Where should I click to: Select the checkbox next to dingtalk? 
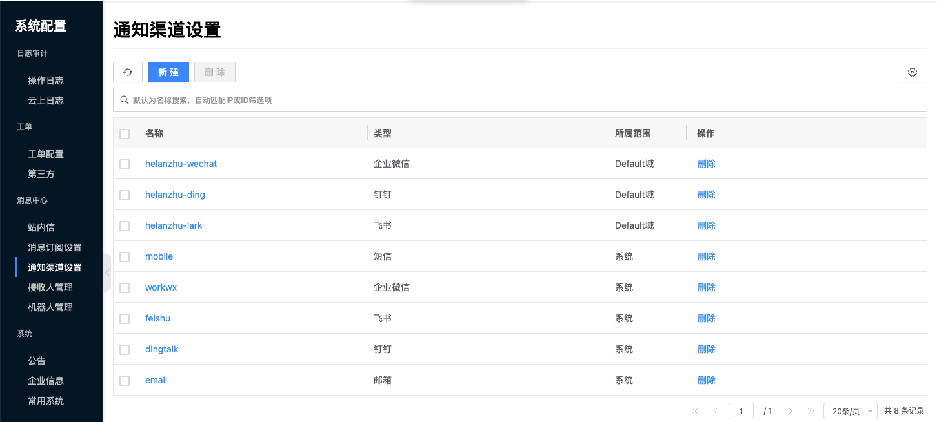[x=125, y=350]
